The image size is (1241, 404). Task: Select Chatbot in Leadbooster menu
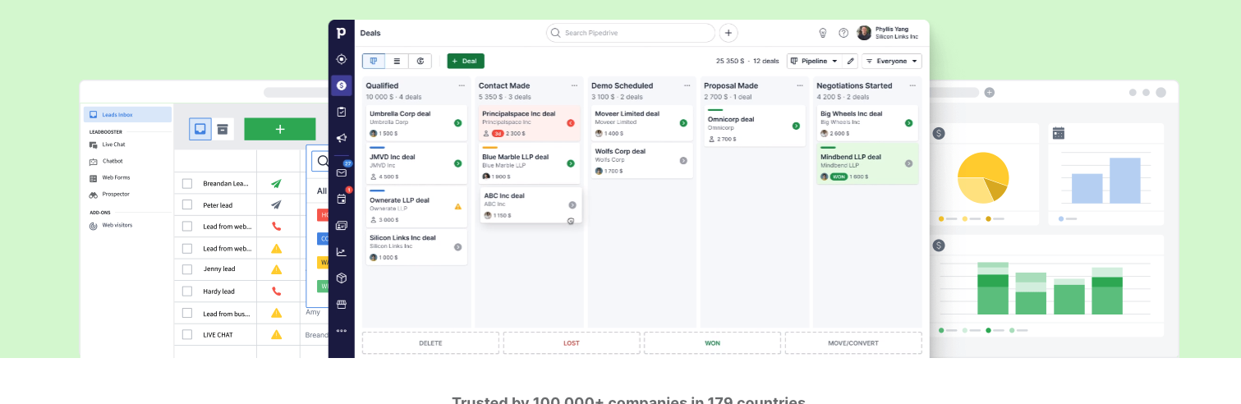[106, 161]
